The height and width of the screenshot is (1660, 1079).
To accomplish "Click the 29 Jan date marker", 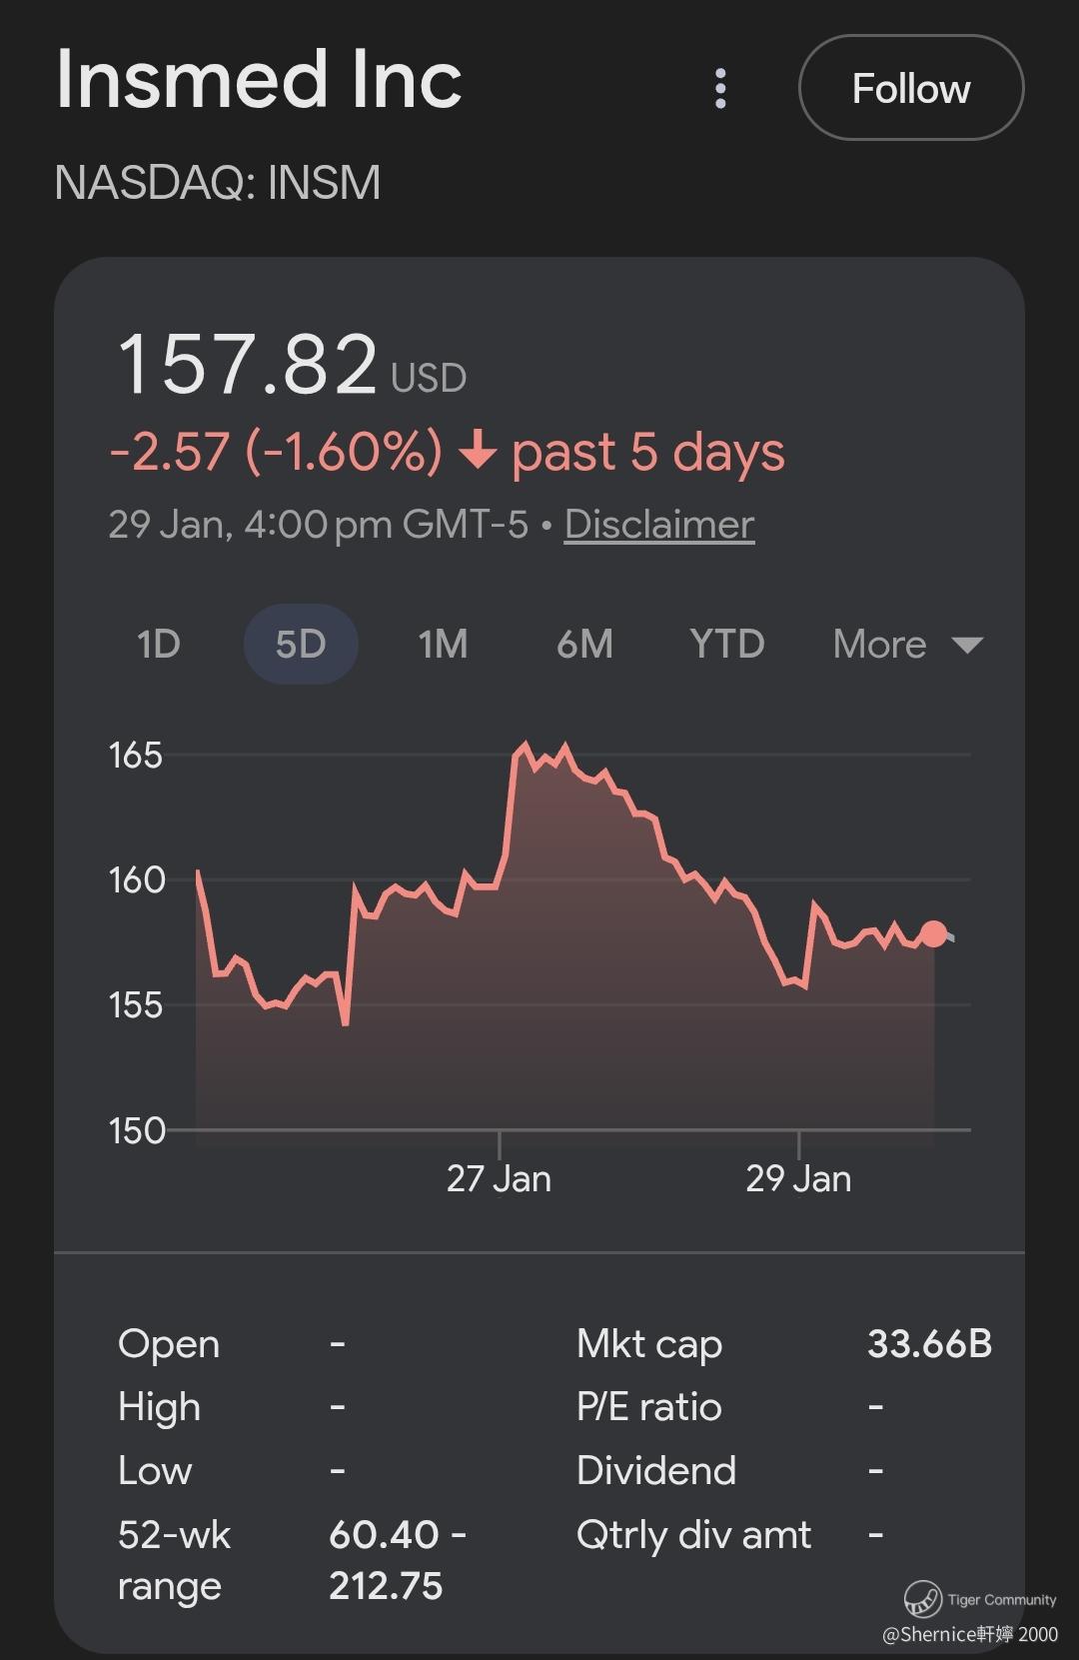I will (798, 1178).
